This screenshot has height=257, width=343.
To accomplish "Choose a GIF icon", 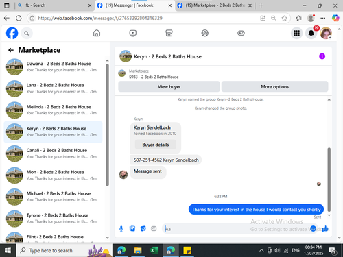I will 154,228.
